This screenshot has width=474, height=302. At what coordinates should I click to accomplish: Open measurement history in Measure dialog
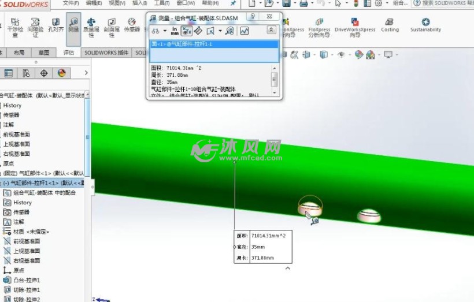(x=229, y=31)
